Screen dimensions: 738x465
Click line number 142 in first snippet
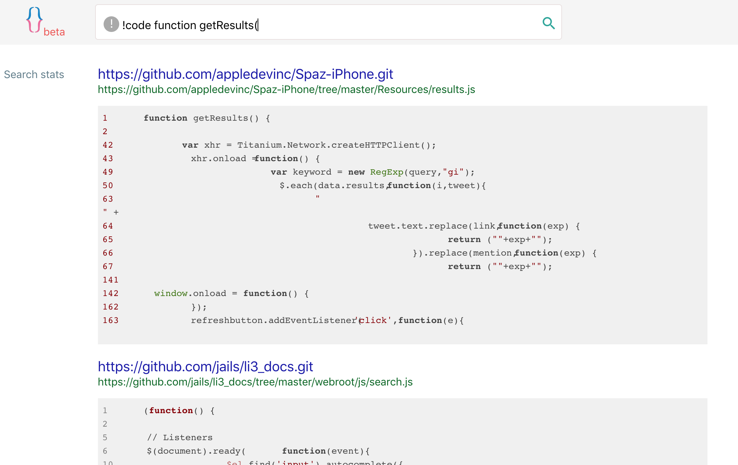(111, 294)
